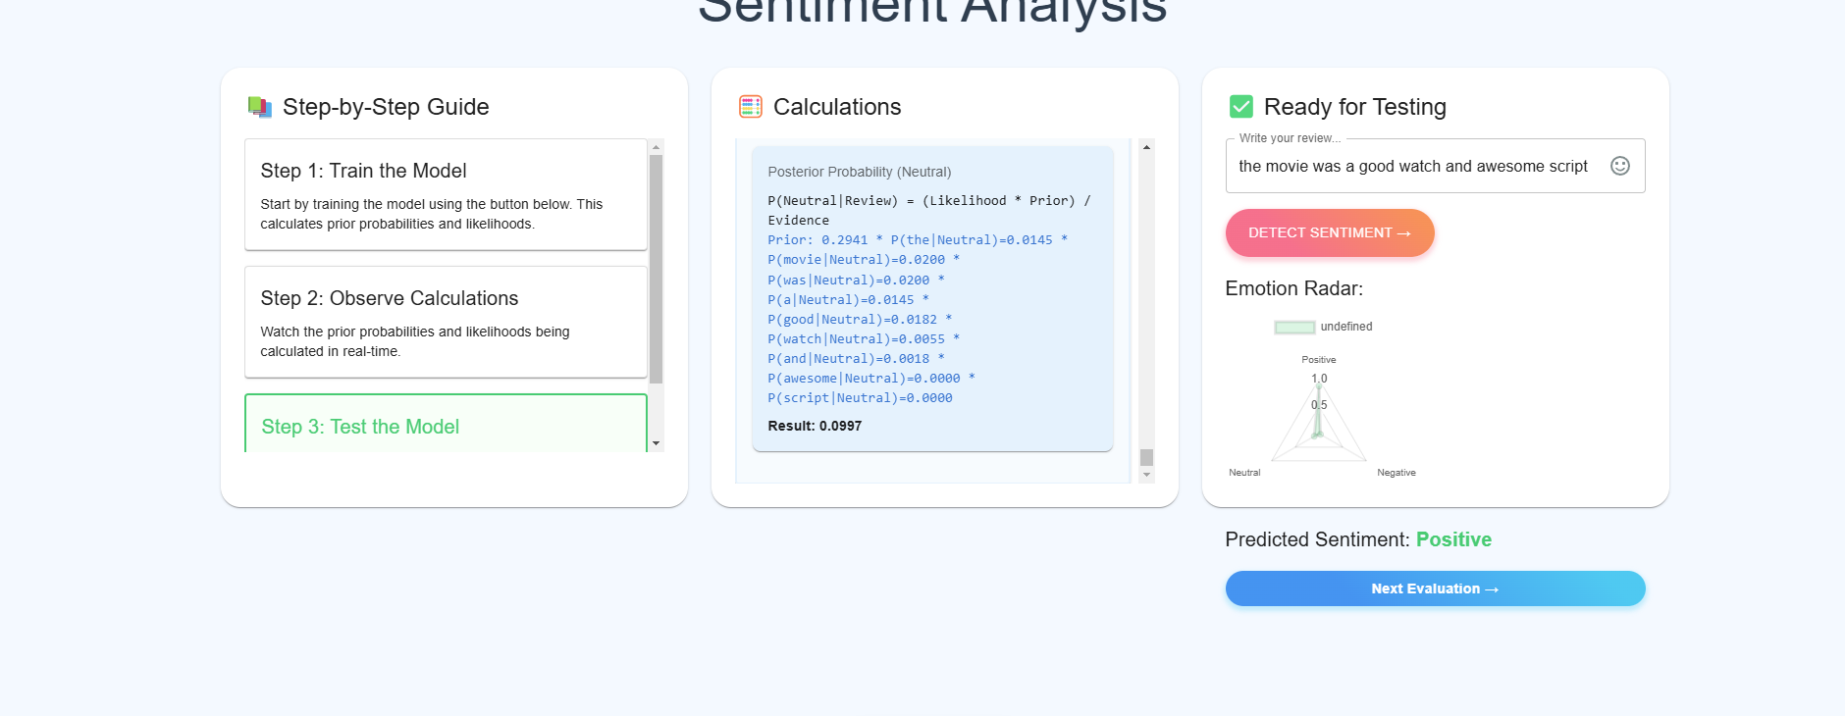
Task: Click the Posterior Probability (Neutral) result card
Action: pyautogui.click(x=932, y=299)
